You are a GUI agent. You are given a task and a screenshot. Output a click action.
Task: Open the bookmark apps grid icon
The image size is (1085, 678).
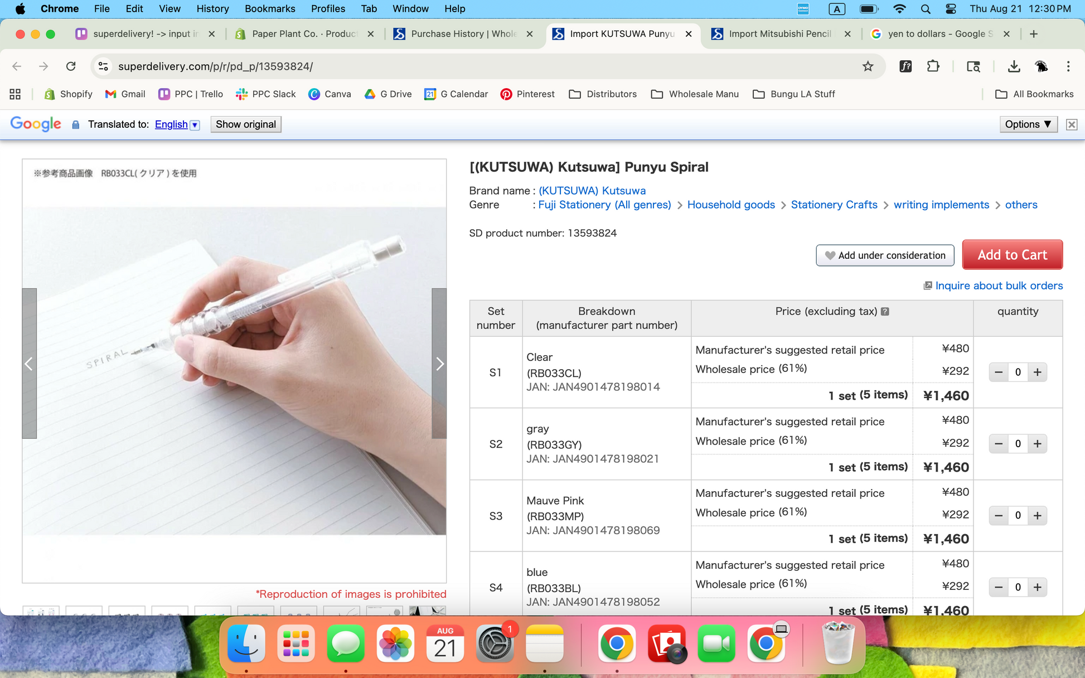pos(15,94)
